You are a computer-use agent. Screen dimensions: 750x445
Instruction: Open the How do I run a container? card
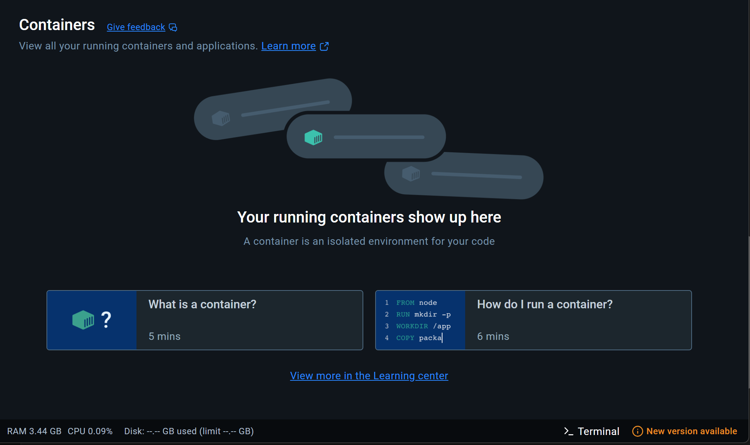(x=578, y=320)
